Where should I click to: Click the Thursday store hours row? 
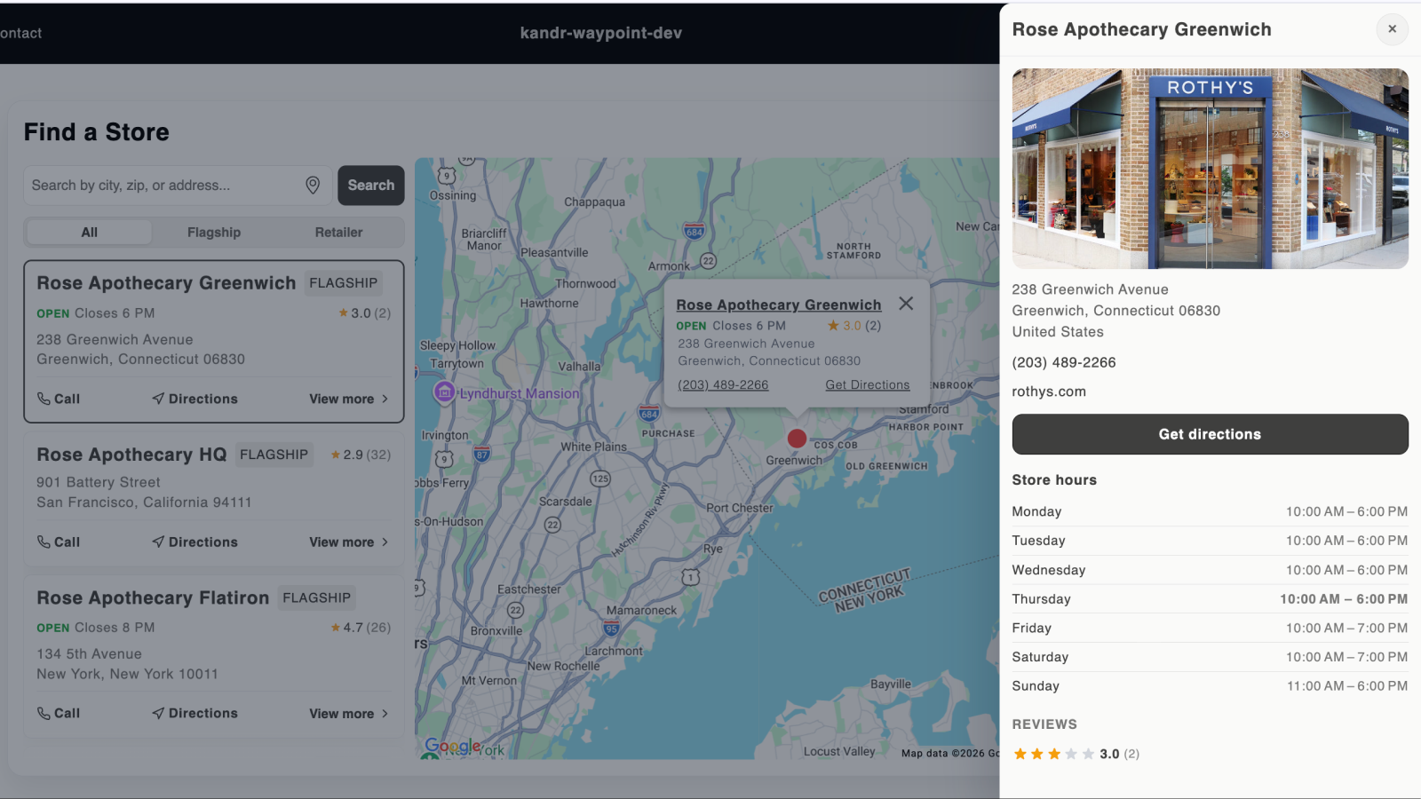1210,599
